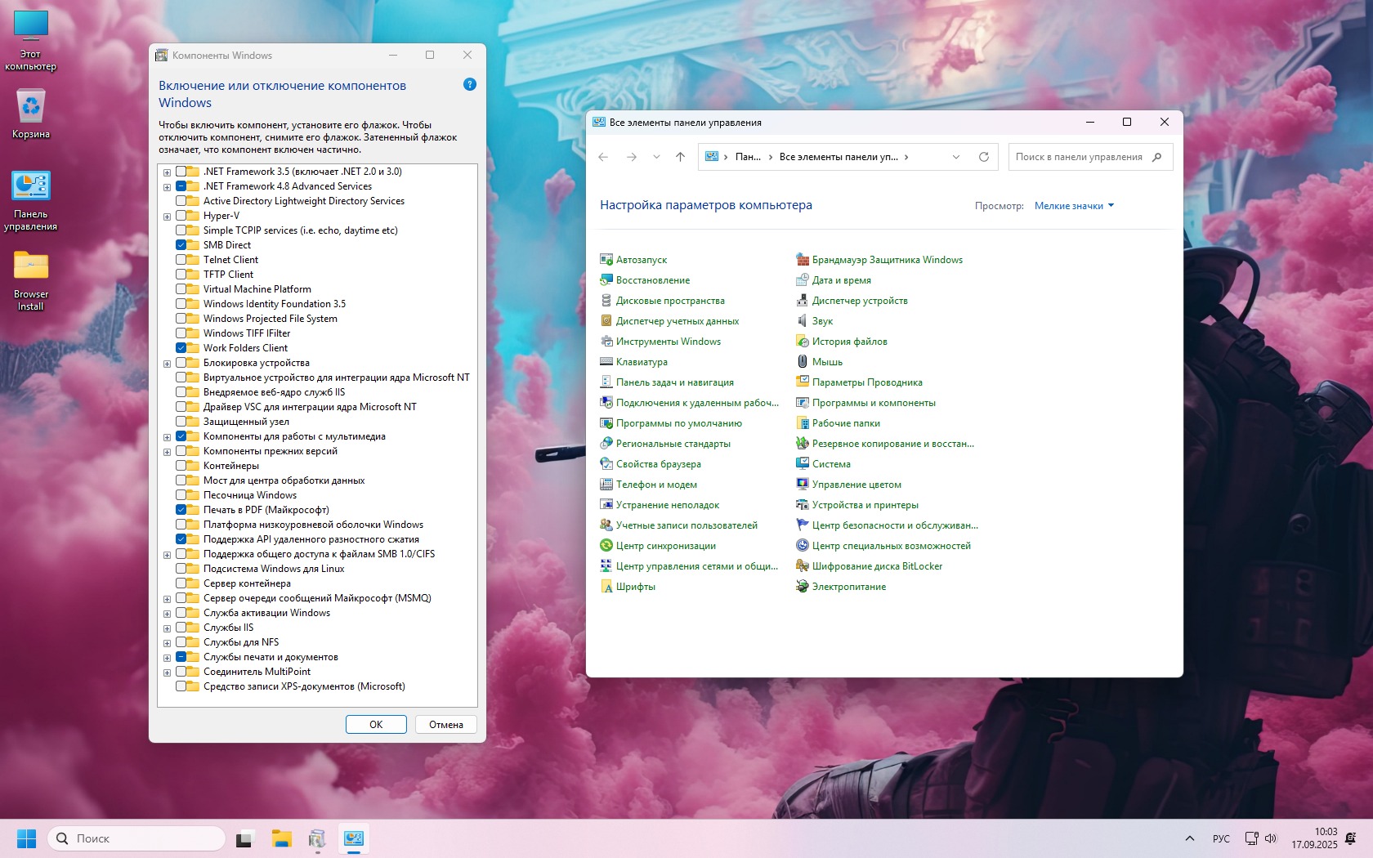Screen dimensions: 1373x858
Task: Open the BitLocker drive encryption icon
Action: point(803,566)
